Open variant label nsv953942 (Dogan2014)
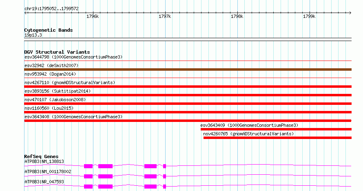The width and height of the screenshot is (363, 191). click(50, 74)
